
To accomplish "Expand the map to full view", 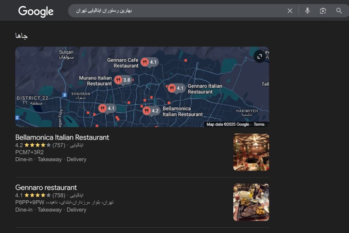I will coord(260,56).
